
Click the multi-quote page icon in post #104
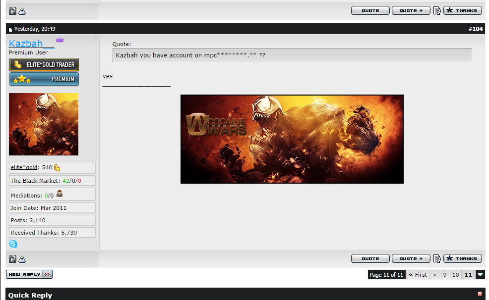437,258
